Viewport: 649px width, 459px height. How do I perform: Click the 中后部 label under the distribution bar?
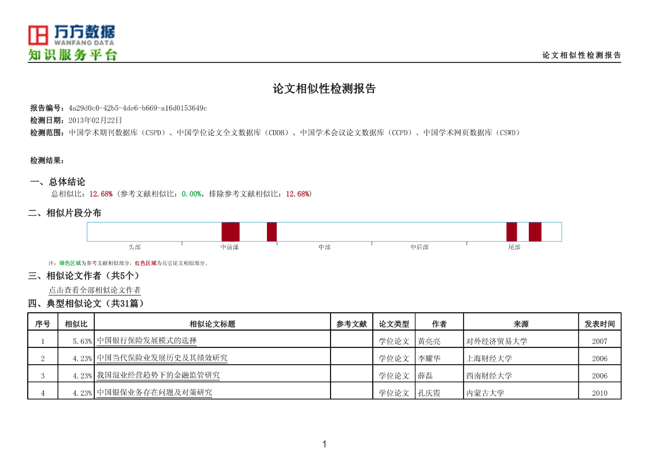tap(420, 247)
